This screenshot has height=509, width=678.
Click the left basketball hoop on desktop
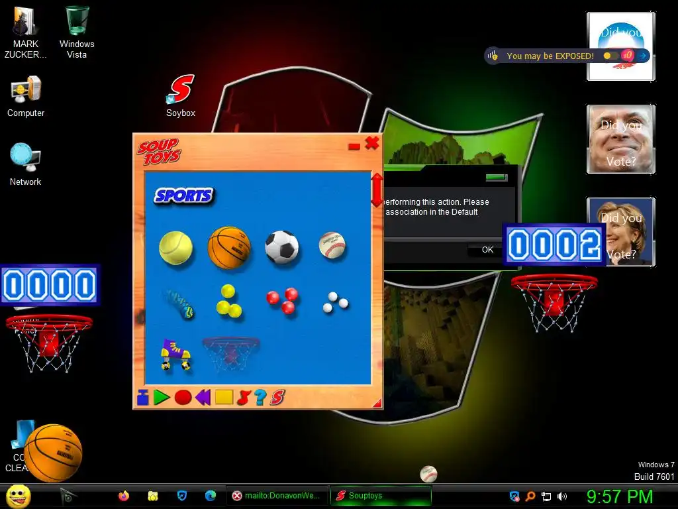48,343
